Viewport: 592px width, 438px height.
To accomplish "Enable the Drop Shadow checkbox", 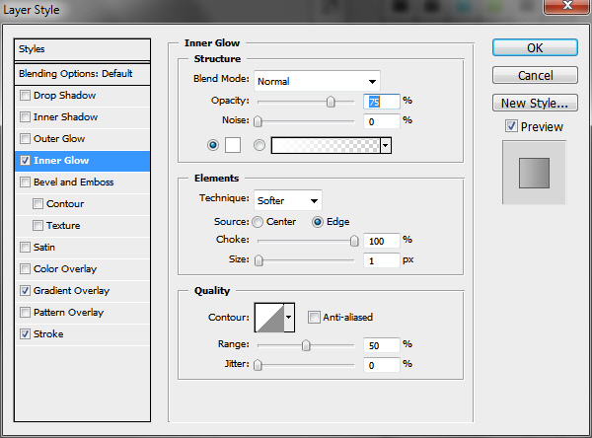I will [x=25, y=95].
